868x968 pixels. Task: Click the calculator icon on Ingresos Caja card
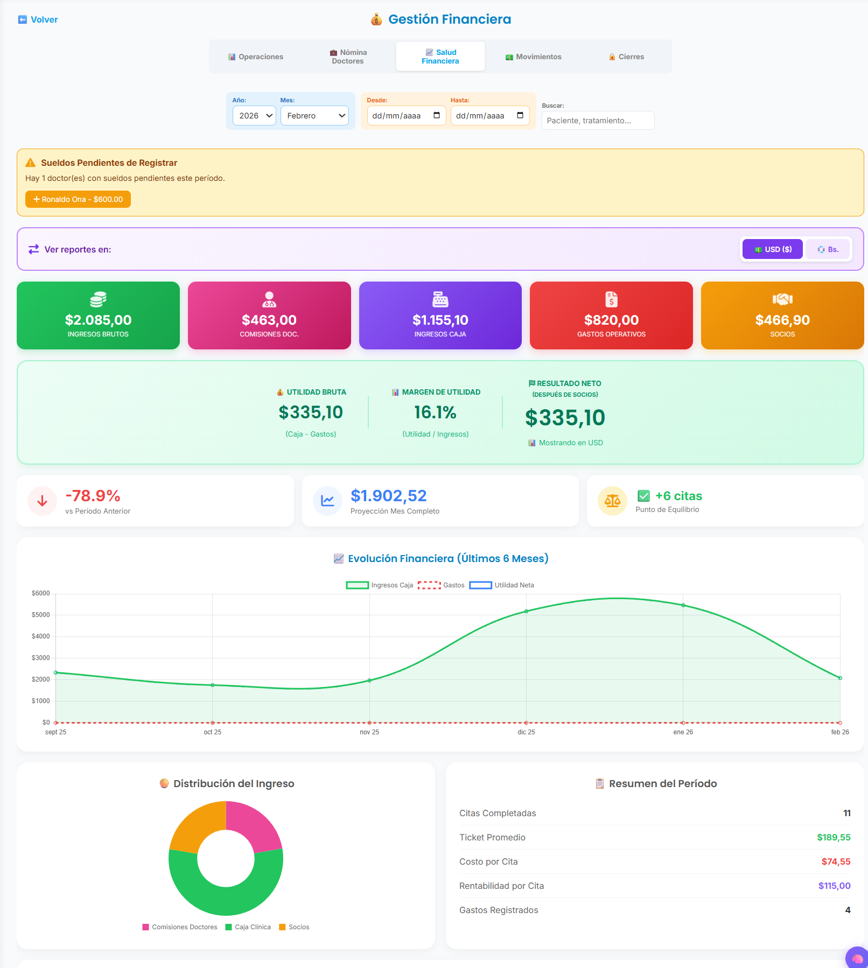[440, 300]
